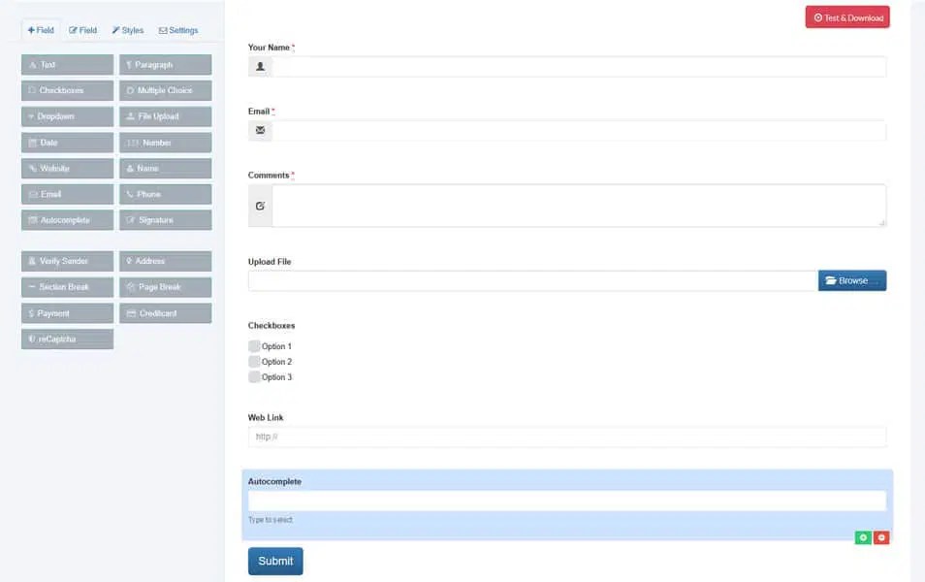Click the envelope icon next to Email field

(x=259, y=130)
